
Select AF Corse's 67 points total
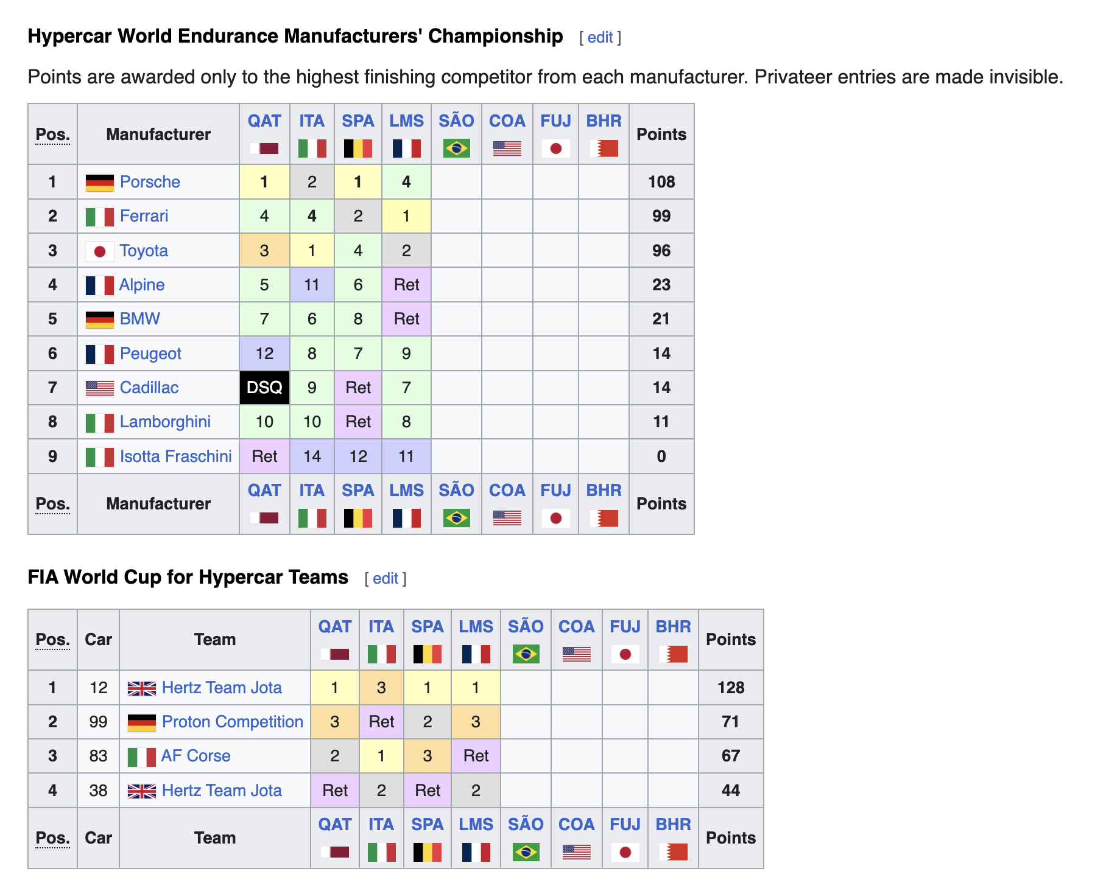pyautogui.click(x=731, y=756)
